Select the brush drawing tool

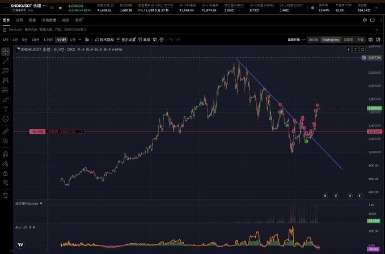click(6, 100)
